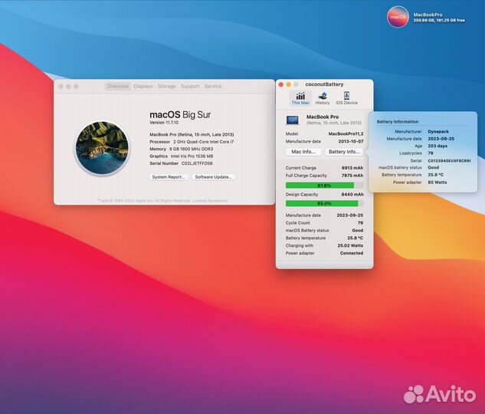Click the Model MacBookPro11,2 value

pos(346,134)
